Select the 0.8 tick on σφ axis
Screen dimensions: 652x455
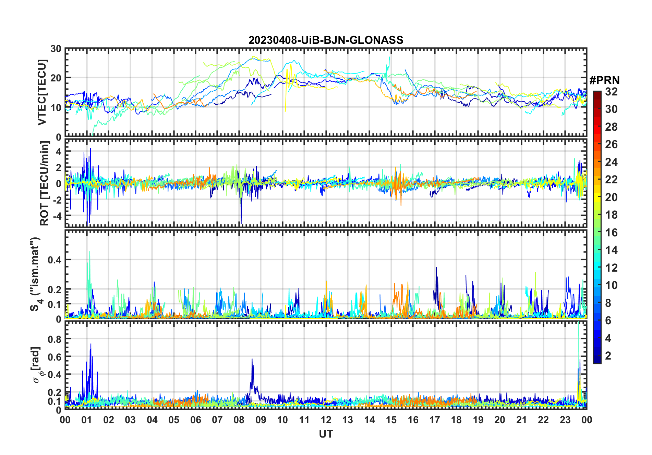(55, 339)
